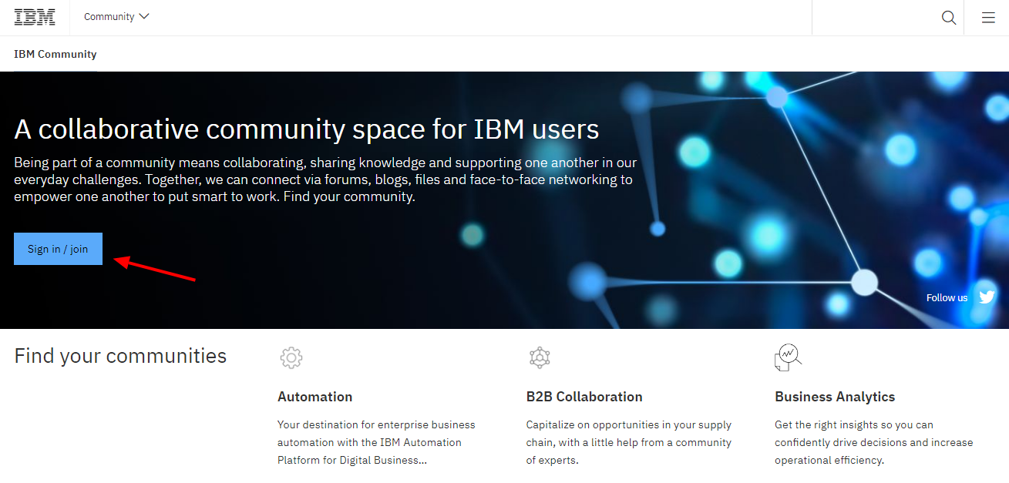This screenshot has width=1009, height=483.
Task: Expand the Community dropdown
Action: coord(116,17)
